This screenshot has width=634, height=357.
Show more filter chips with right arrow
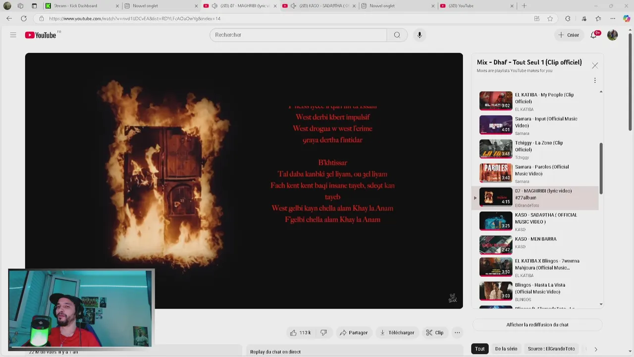coord(596,349)
